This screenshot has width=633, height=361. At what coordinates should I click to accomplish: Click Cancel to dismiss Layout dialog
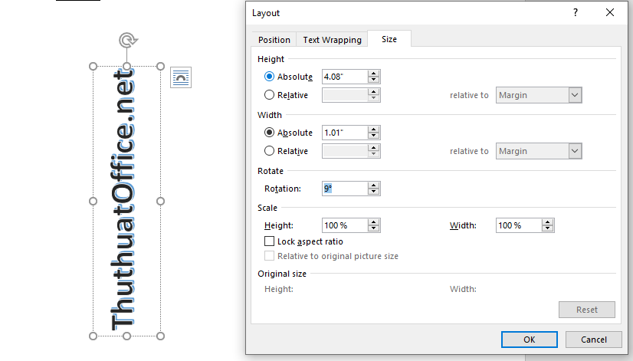593,340
